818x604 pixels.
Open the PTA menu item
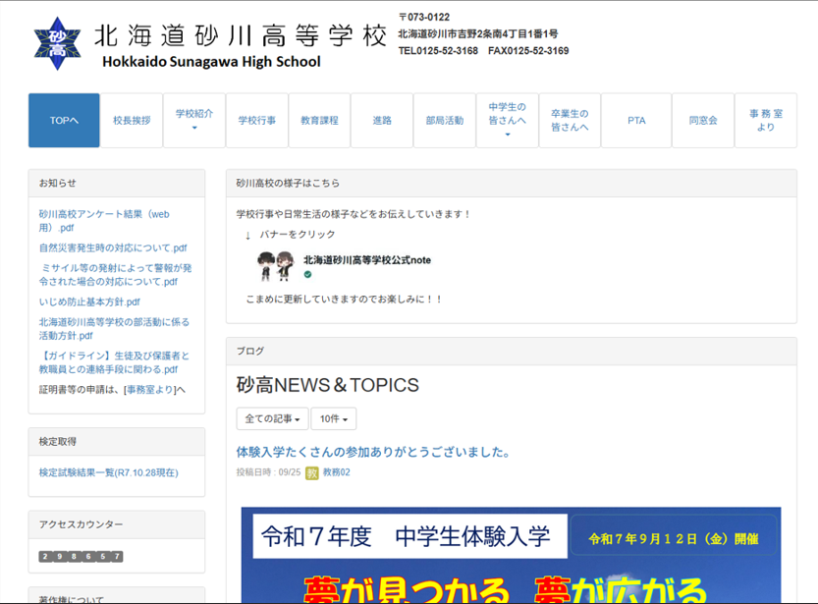[x=636, y=120]
